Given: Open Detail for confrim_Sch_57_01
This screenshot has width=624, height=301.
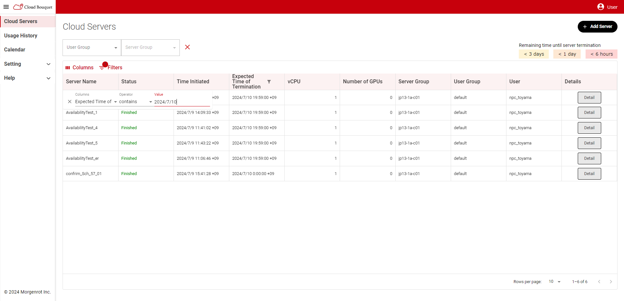Looking at the screenshot, I should click(x=589, y=174).
